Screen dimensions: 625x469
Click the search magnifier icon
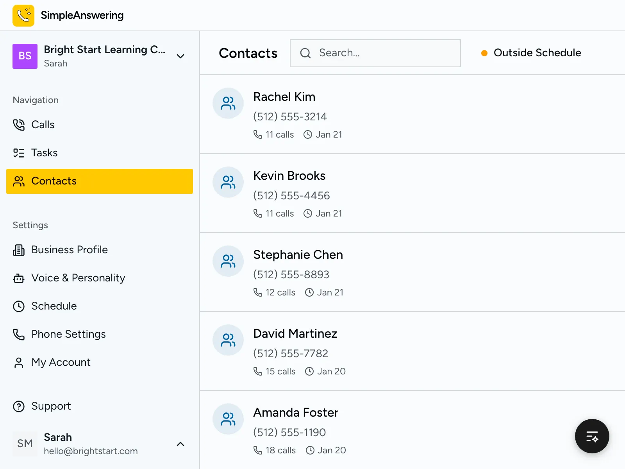coord(305,53)
